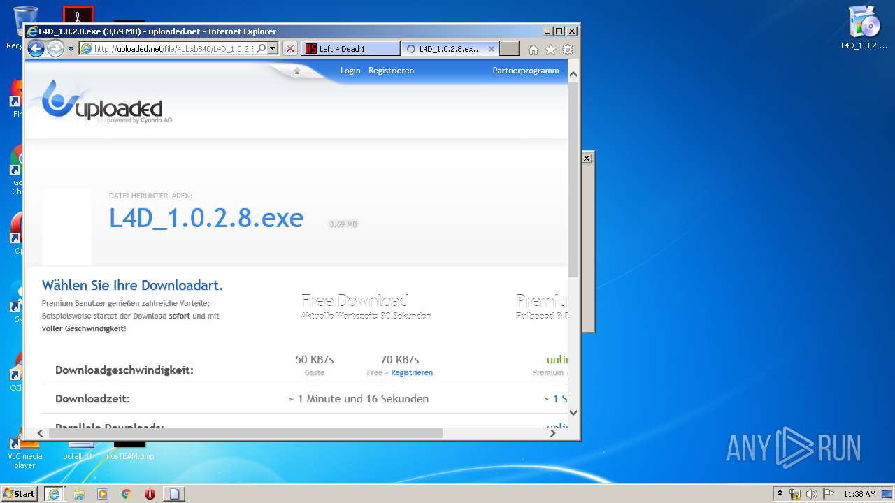Click the upload arrow icon in header
Viewport: 895px width, 503px height.
296,71
